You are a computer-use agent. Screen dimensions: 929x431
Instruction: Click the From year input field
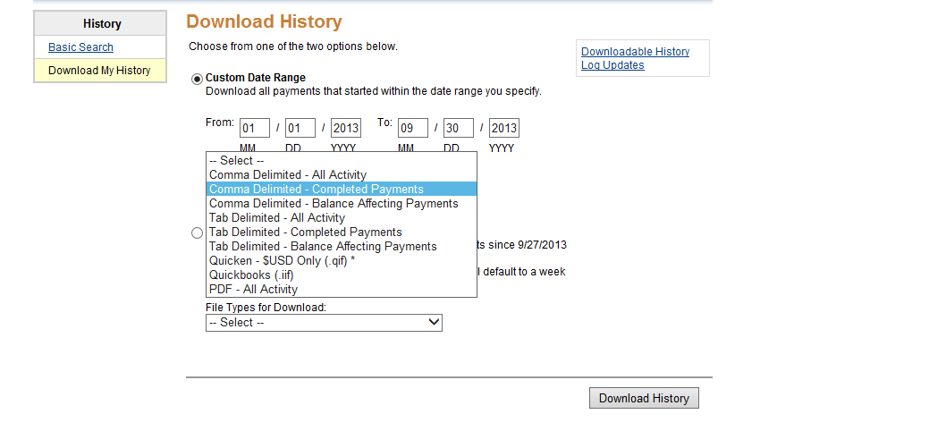point(346,128)
